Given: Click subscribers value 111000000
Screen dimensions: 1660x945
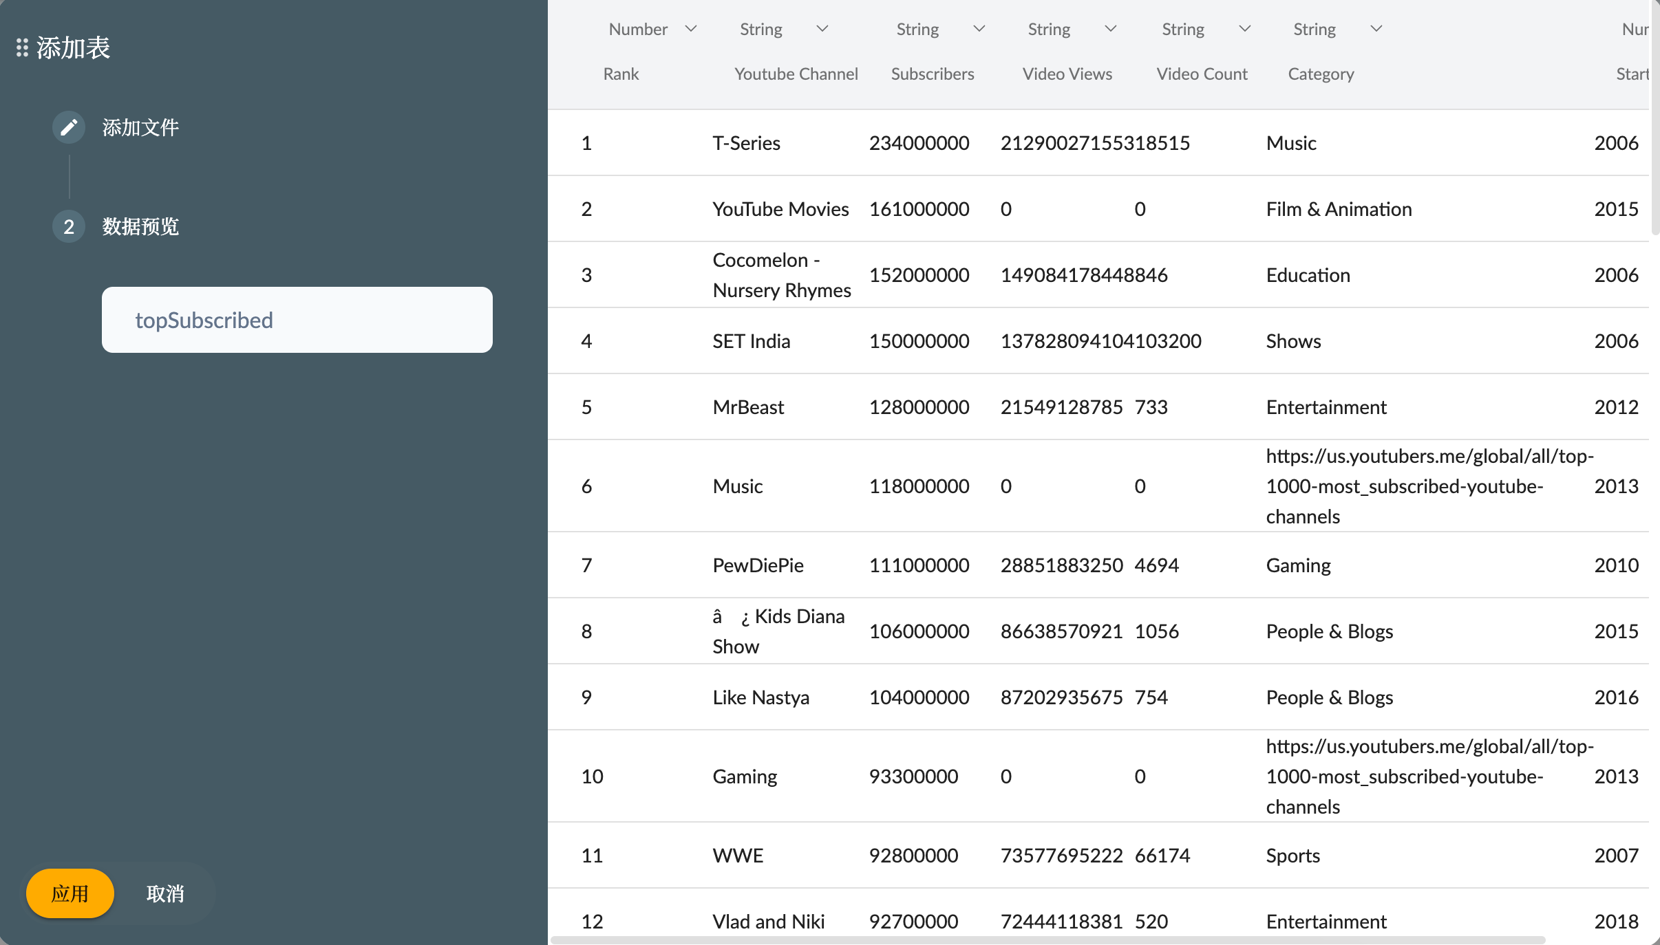Looking at the screenshot, I should click(x=919, y=565).
